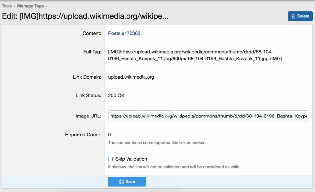
Task: Click the Full Tag BBCode text
Action: tap(194, 55)
